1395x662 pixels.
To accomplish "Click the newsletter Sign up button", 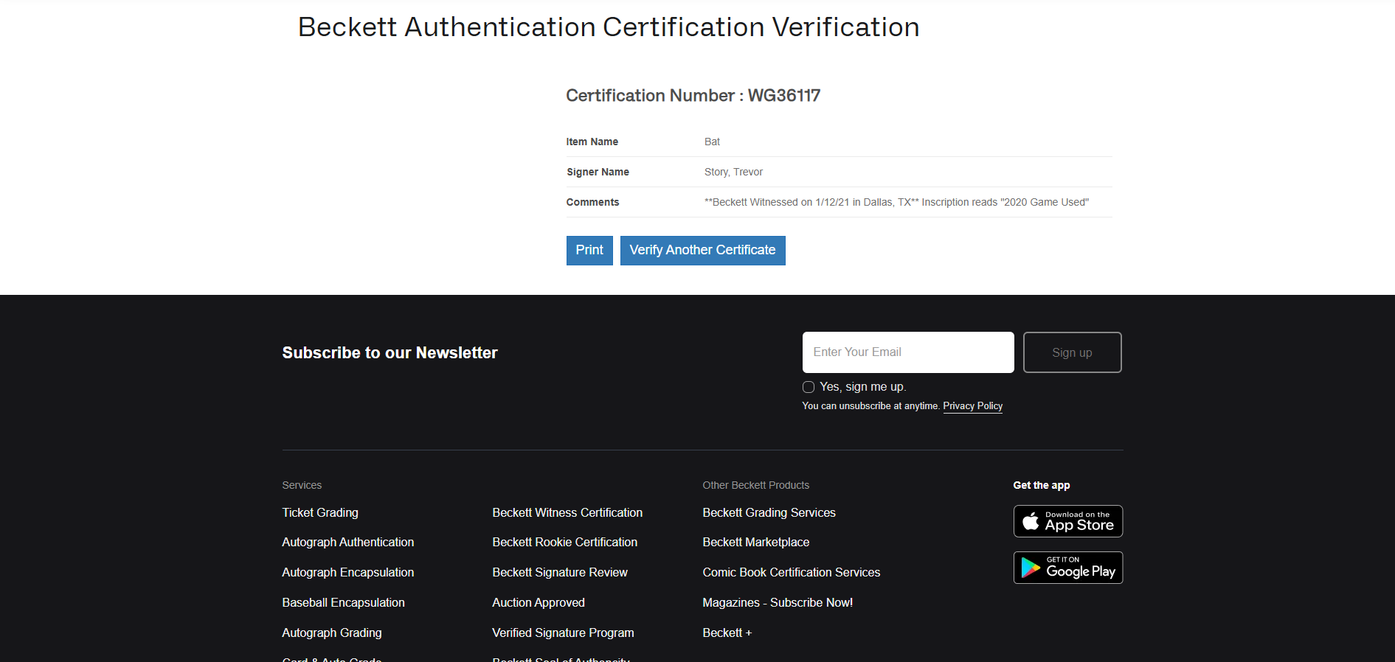I will [x=1073, y=352].
